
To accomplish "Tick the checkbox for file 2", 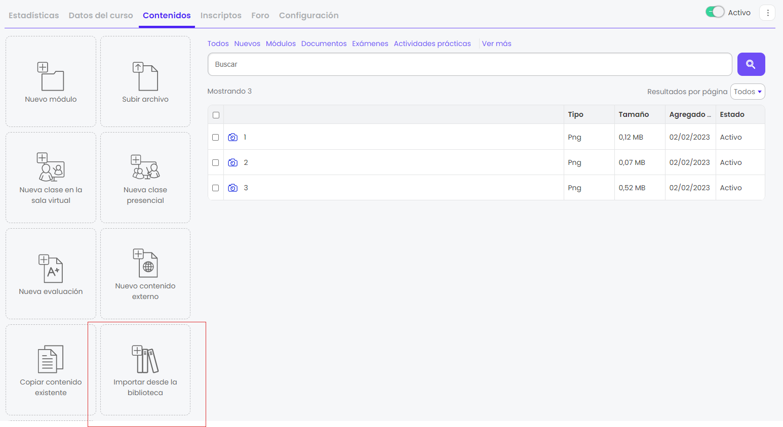I will [x=215, y=162].
